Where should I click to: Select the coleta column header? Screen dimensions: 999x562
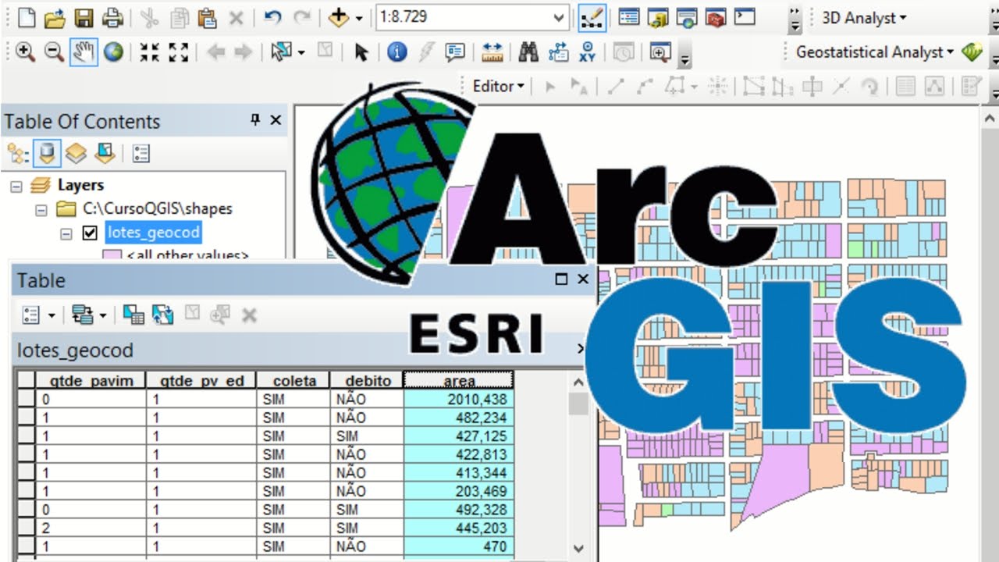click(x=294, y=381)
